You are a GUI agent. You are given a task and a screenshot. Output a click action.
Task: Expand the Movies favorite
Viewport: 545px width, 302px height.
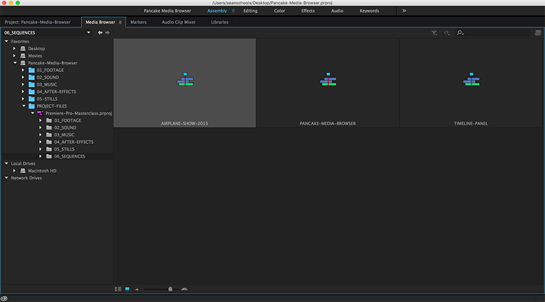click(x=14, y=56)
